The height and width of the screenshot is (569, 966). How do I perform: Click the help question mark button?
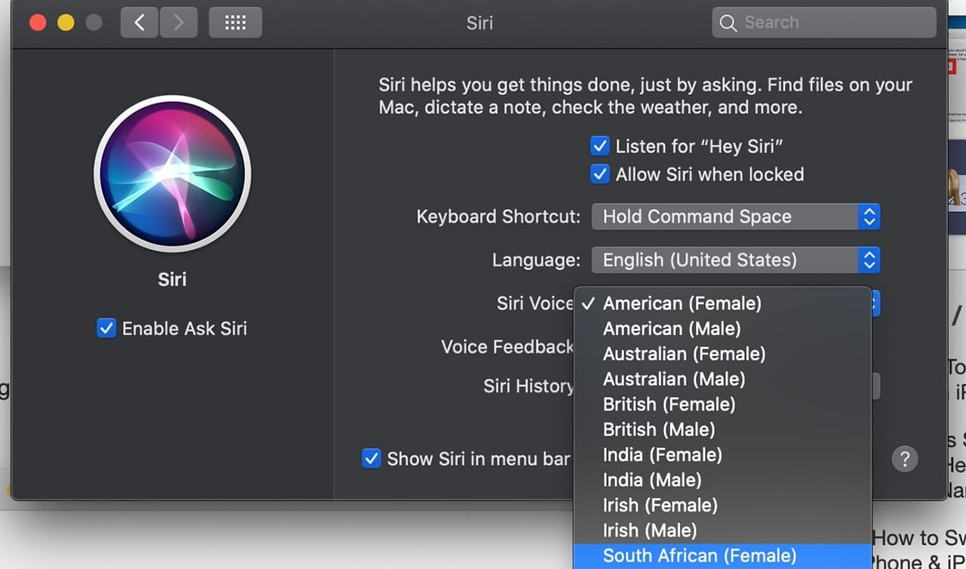tap(904, 458)
